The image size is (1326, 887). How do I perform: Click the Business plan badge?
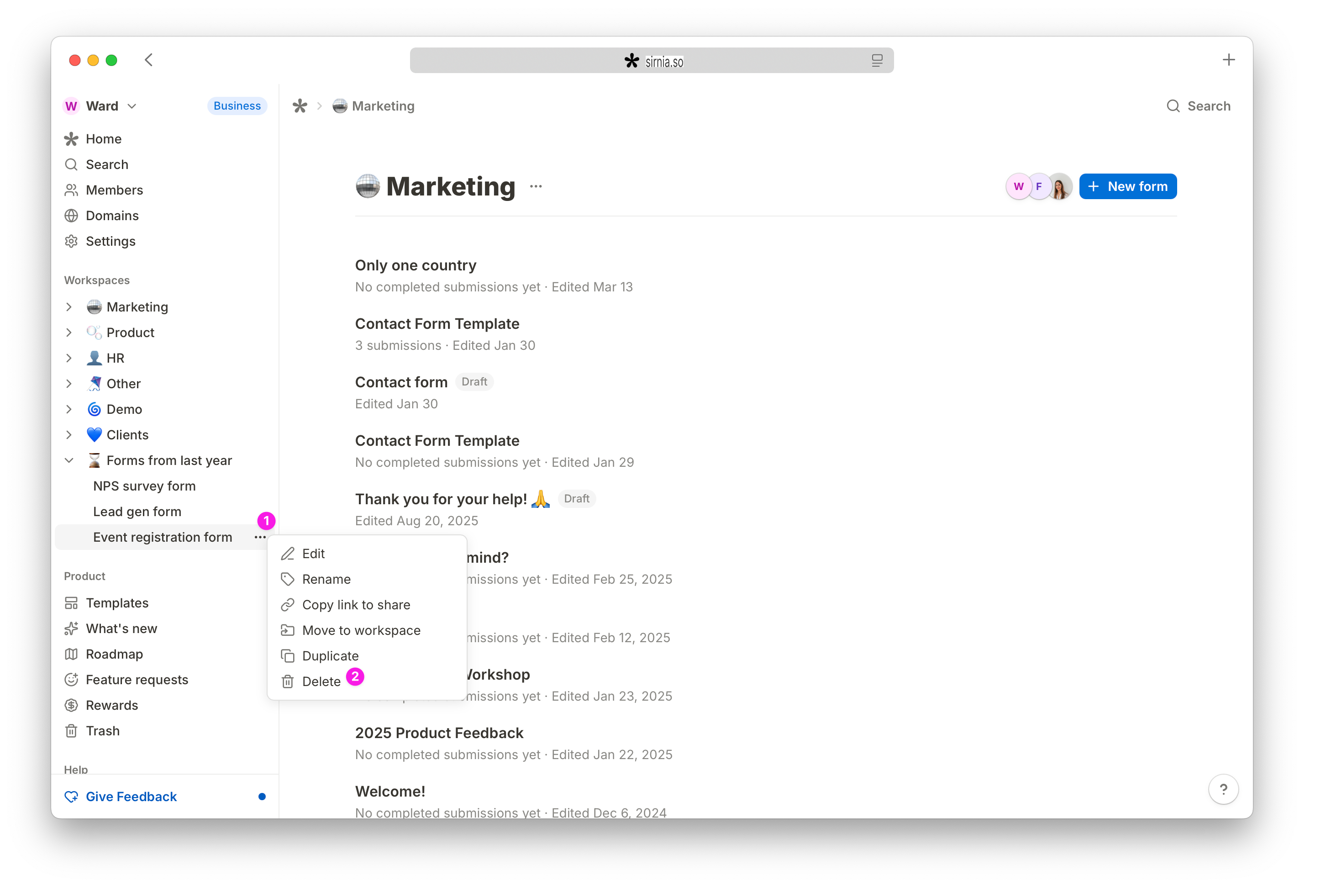point(237,106)
